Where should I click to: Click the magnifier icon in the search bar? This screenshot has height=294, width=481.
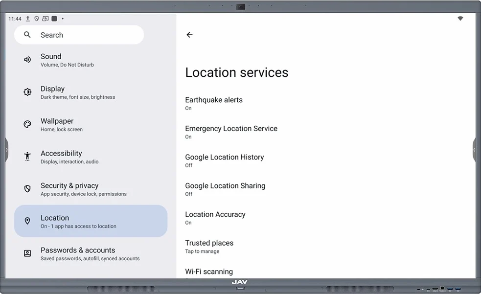point(27,35)
